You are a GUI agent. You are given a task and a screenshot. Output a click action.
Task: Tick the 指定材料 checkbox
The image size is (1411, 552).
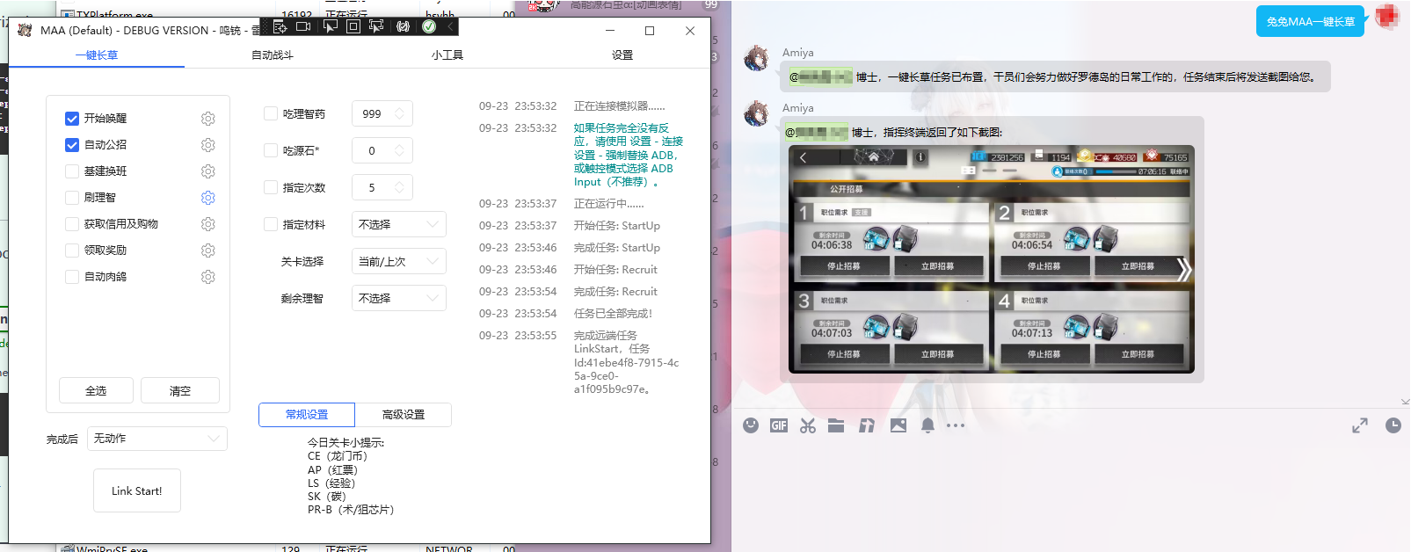pyautogui.click(x=271, y=224)
